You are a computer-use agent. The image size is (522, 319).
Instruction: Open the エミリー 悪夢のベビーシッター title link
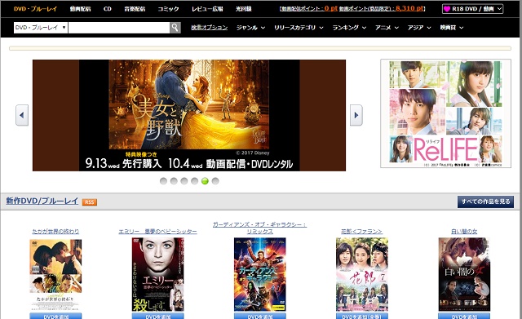coord(157,231)
